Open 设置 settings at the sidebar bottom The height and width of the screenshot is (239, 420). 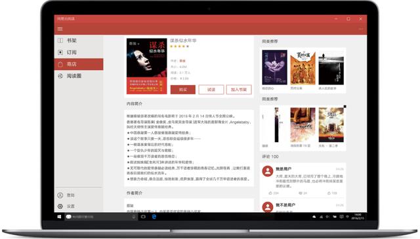pyautogui.click(x=79, y=206)
